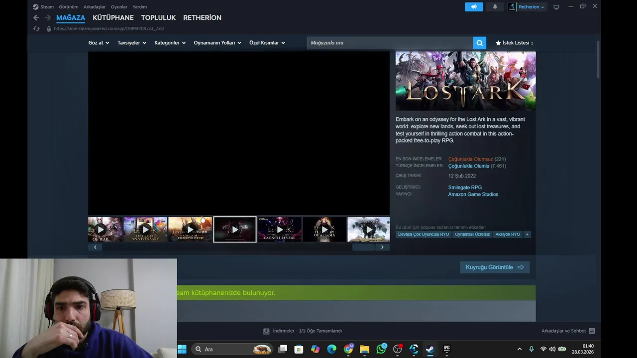Open Microsoft Store from the taskbar

[x=299, y=349]
